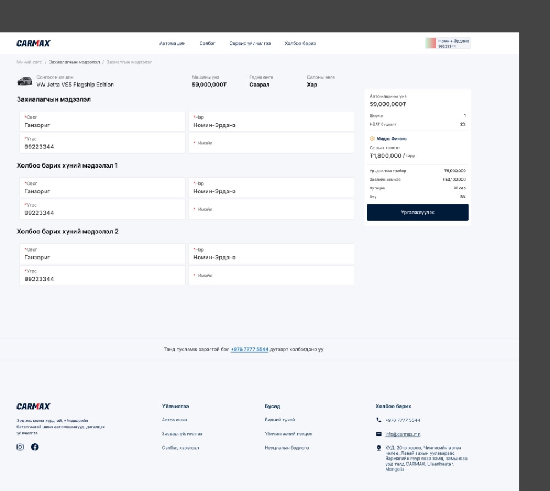
Task: Open the info@carmax.mn email link
Action: [x=403, y=434]
